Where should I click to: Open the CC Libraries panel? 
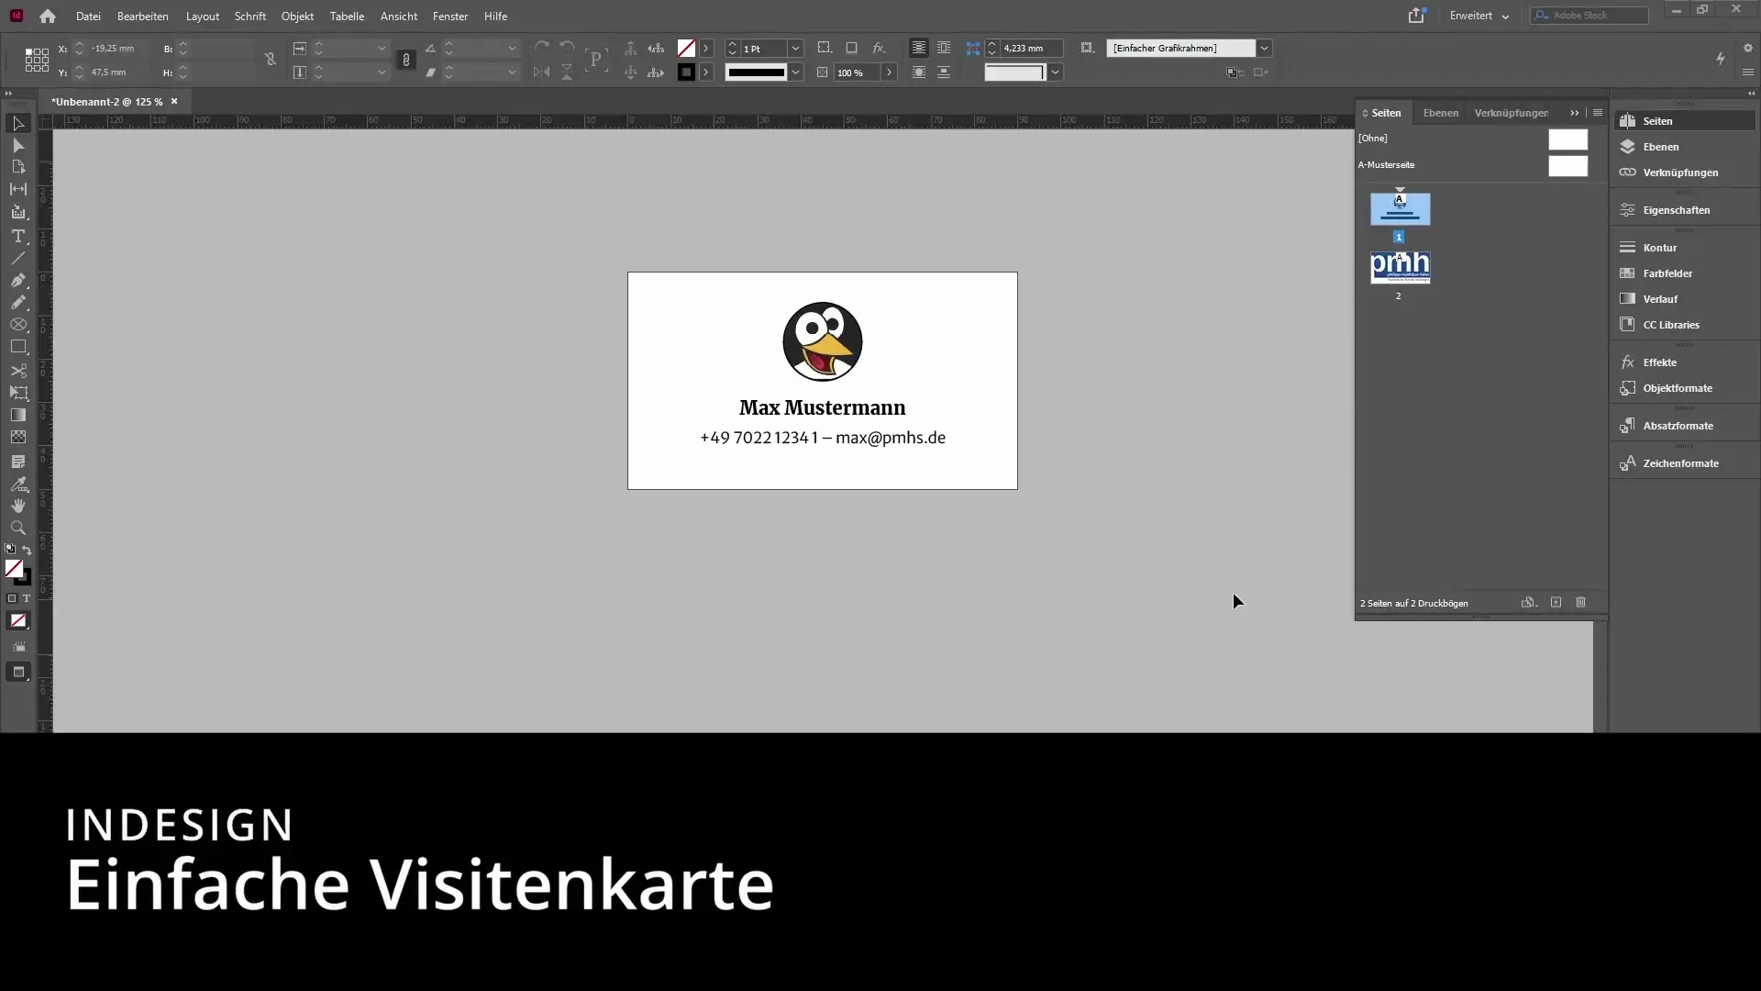(1670, 324)
